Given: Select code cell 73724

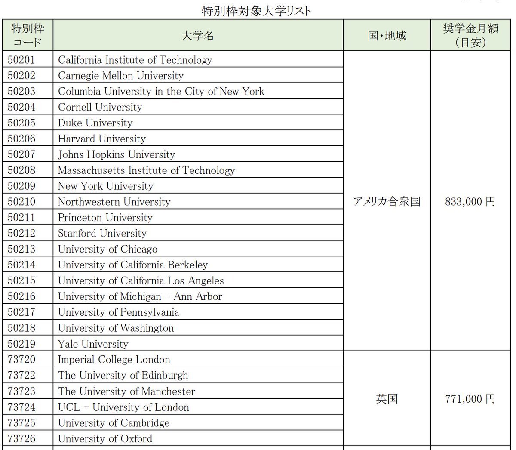Looking at the screenshot, I should (x=28, y=407).
